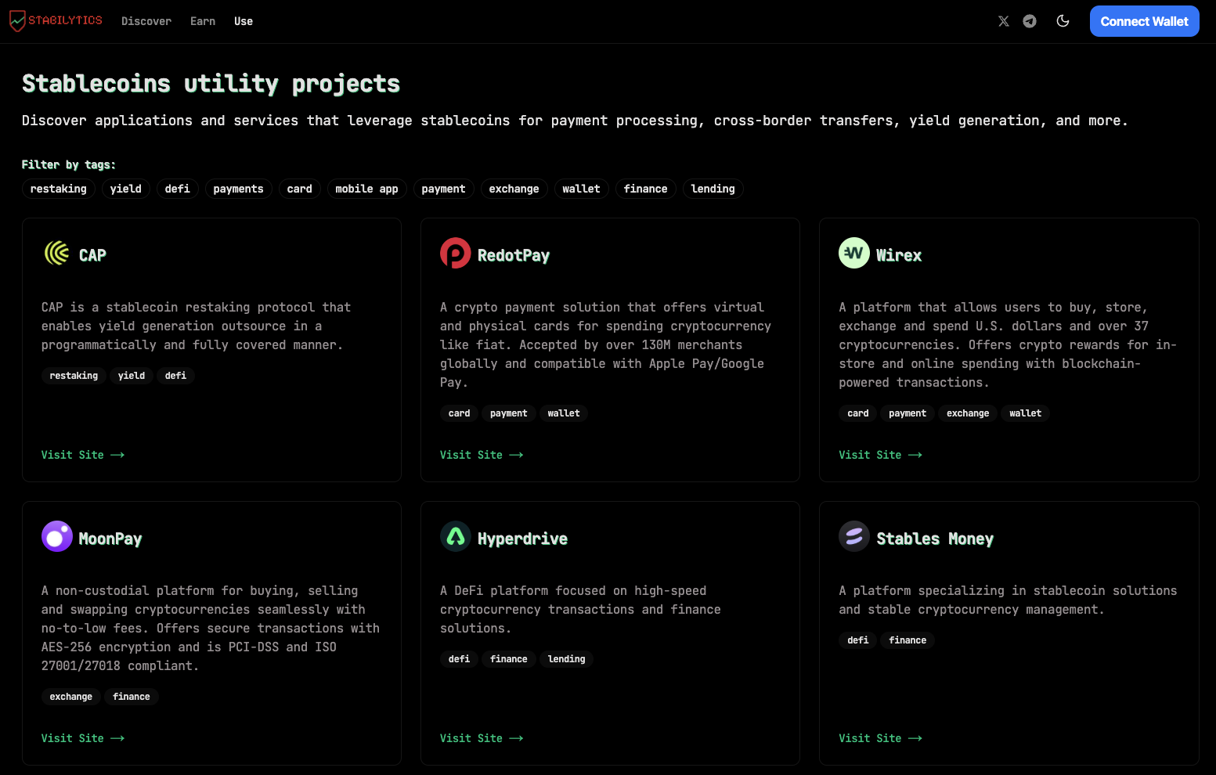This screenshot has height=775, width=1216.
Task: Click the Wirex project logo
Action: coord(854,253)
